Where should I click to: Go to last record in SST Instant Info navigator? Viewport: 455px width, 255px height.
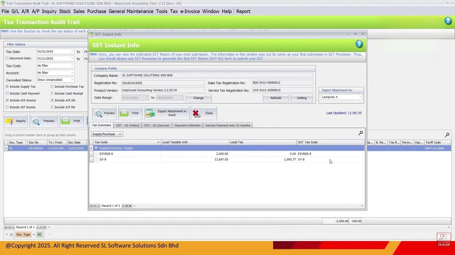point(131,206)
